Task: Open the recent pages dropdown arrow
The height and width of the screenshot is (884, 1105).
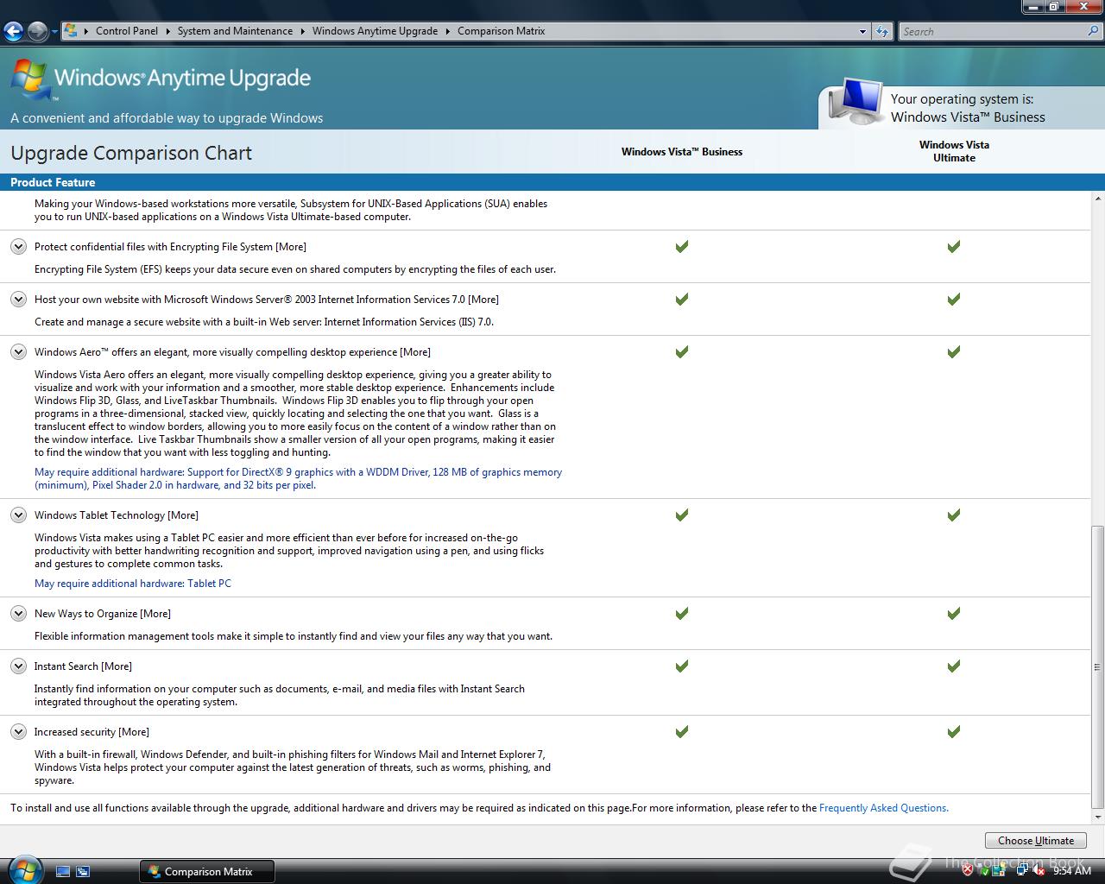Action: (x=54, y=32)
